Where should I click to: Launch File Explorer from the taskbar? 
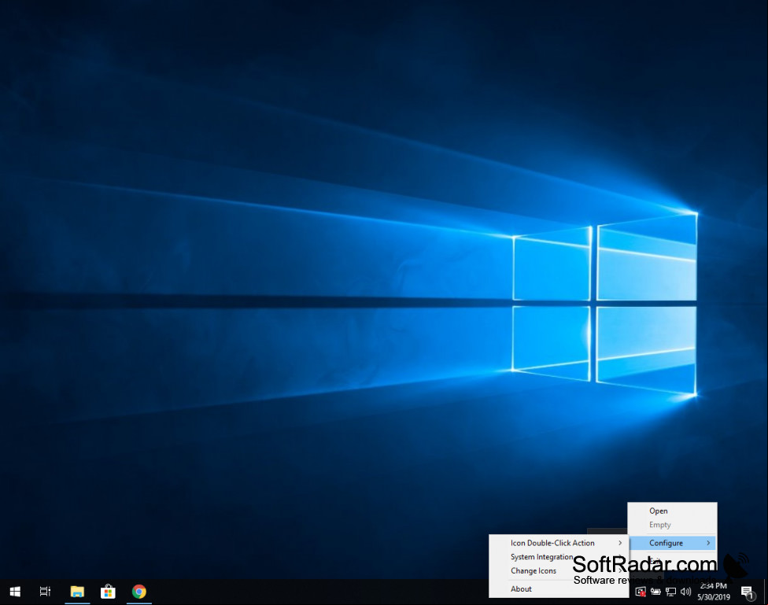pyautogui.click(x=77, y=592)
